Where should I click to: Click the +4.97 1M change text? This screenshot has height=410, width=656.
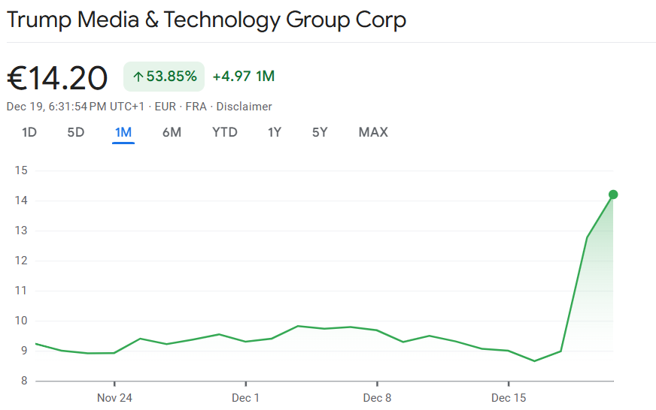[x=243, y=77]
